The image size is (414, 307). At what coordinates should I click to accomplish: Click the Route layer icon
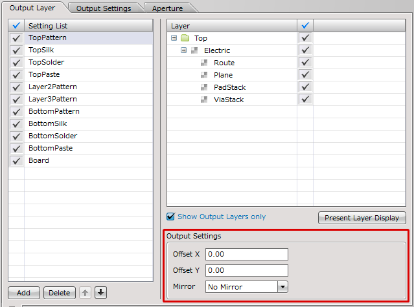tap(204, 63)
